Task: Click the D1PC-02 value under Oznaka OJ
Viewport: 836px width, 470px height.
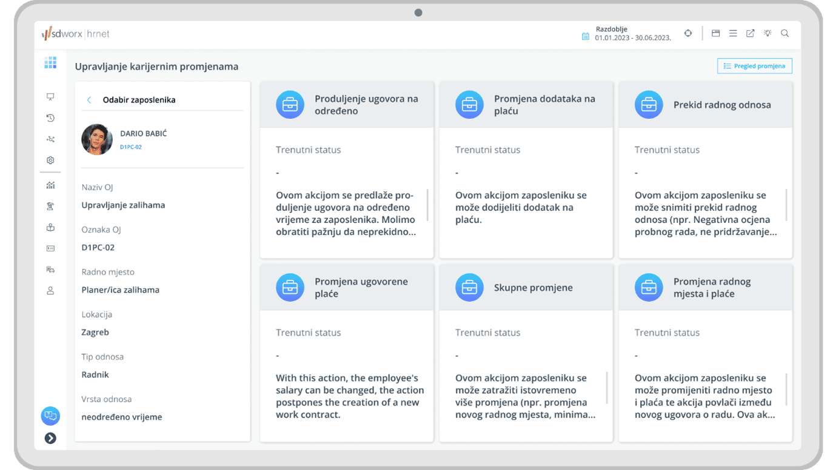Action: point(98,248)
